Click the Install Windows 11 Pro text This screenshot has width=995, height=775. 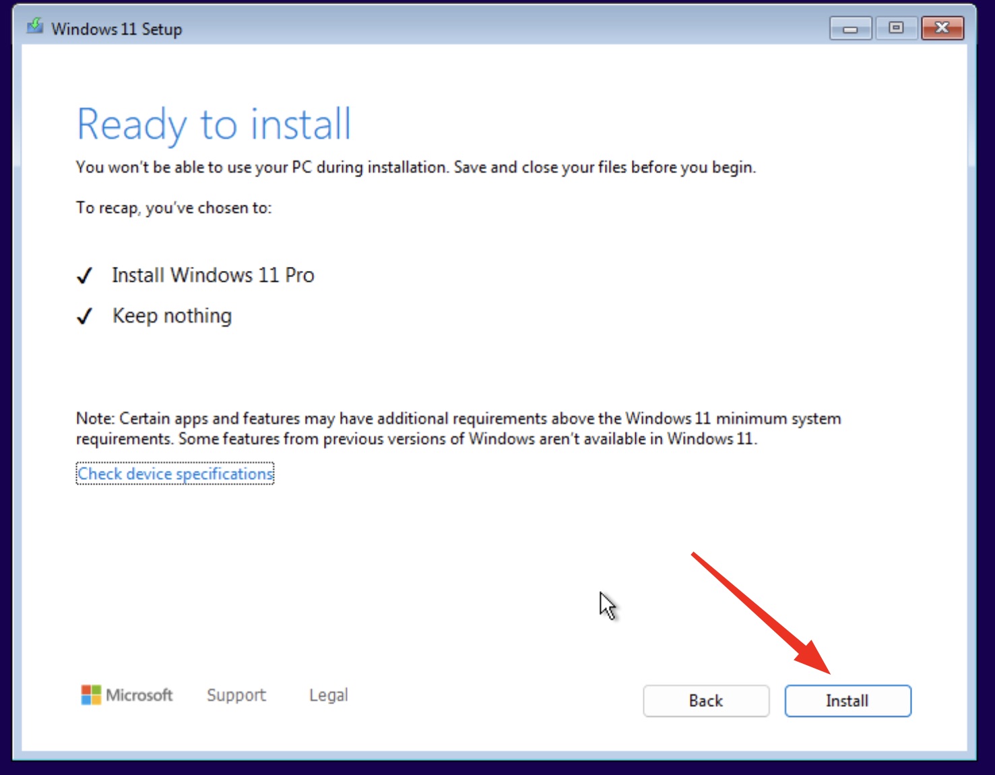(x=213, y=275)
